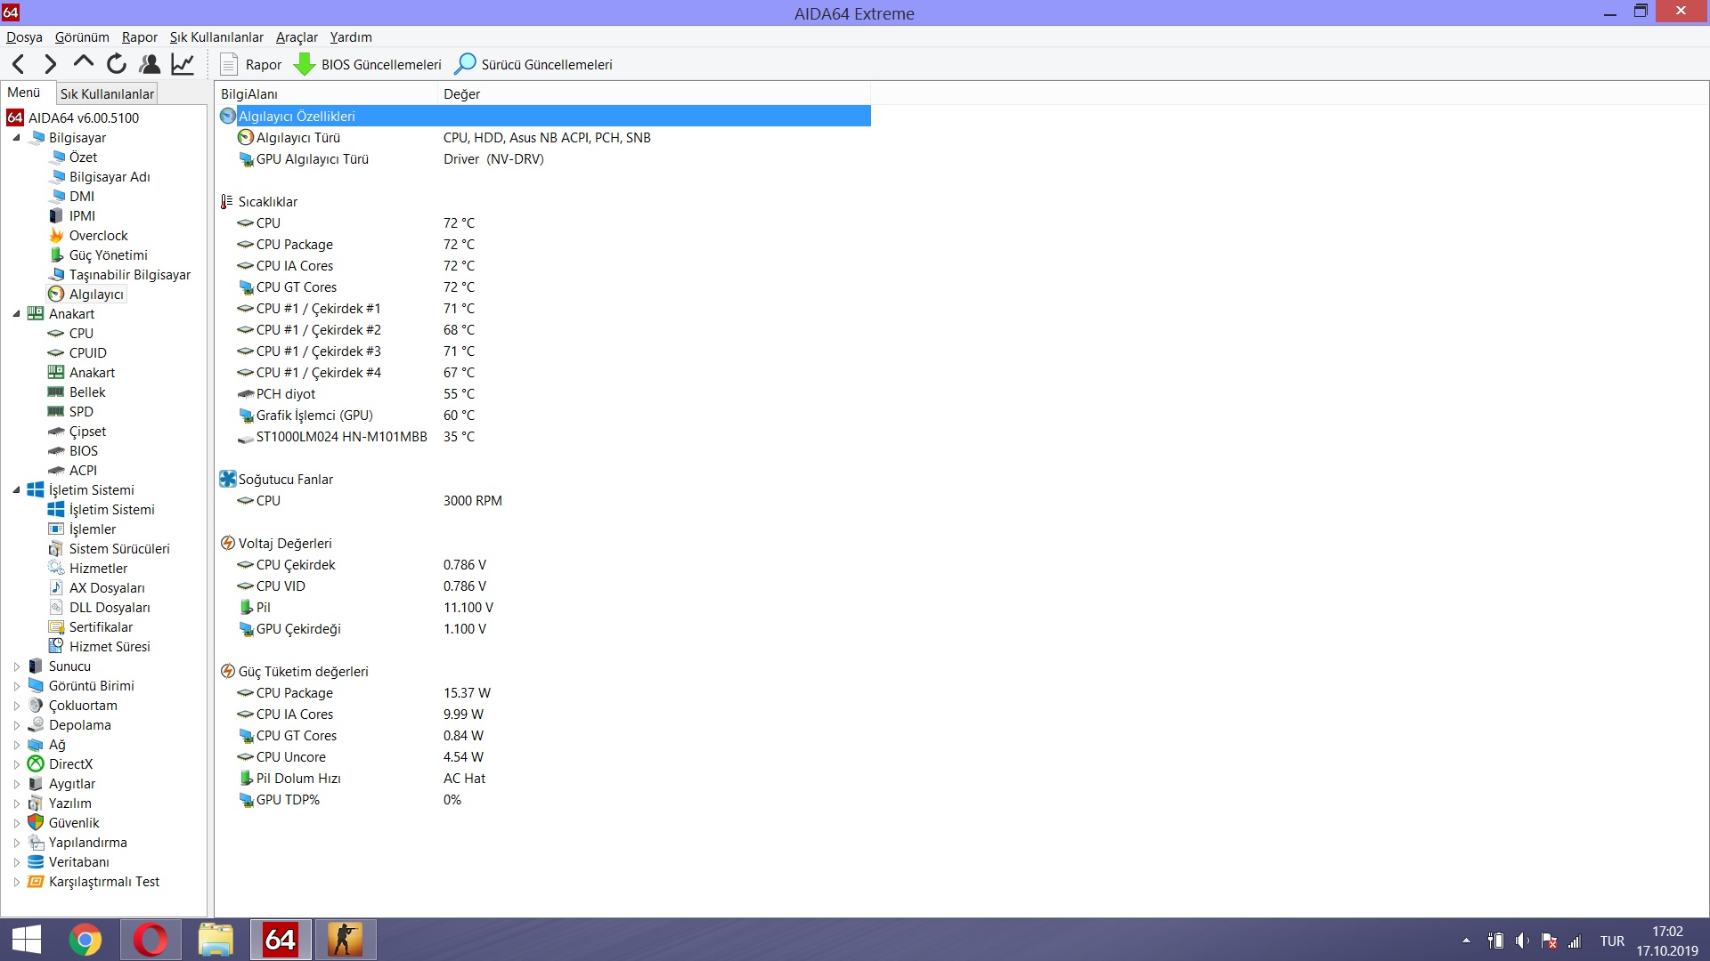Open the Rapor menu in the menu bar
Image resolution: width=1710 pixels, height=961 pixels.
[140, 37]
